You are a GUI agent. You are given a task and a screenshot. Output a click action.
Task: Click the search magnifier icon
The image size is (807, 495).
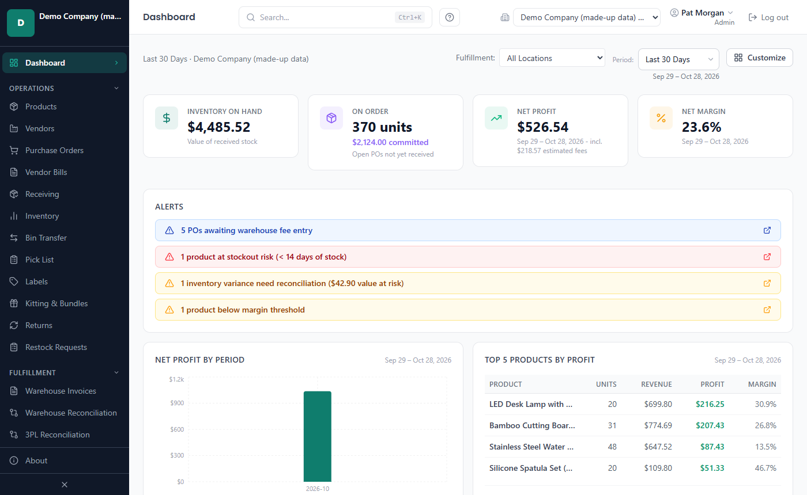click(251, 17)
